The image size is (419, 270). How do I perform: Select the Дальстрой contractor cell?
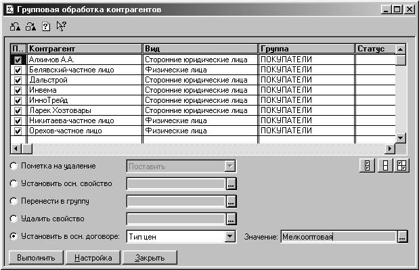85,80
